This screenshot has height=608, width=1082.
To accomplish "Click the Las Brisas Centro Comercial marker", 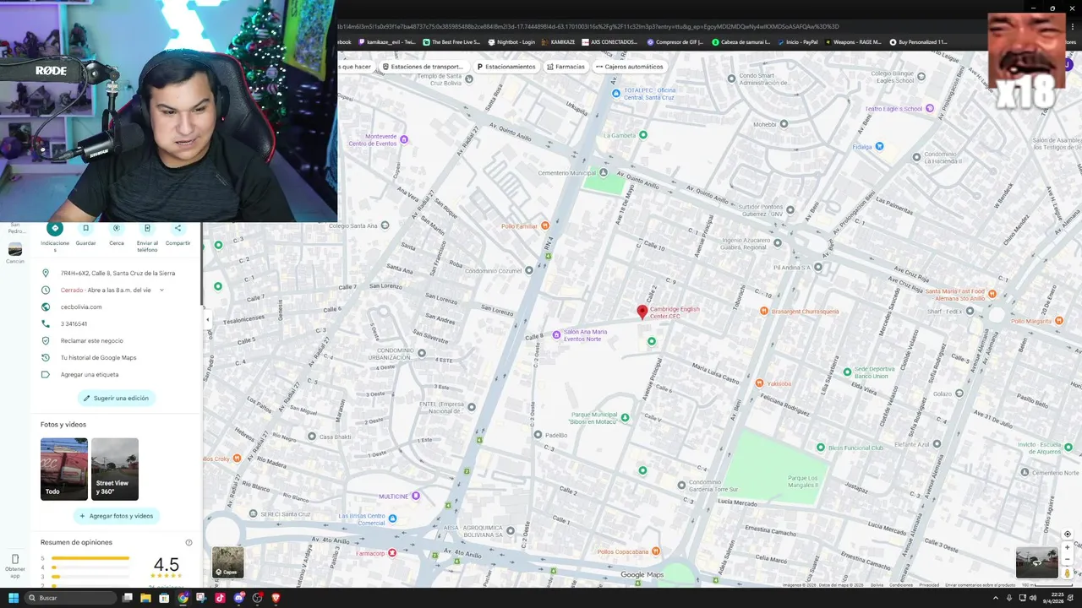I will point(392,518).
